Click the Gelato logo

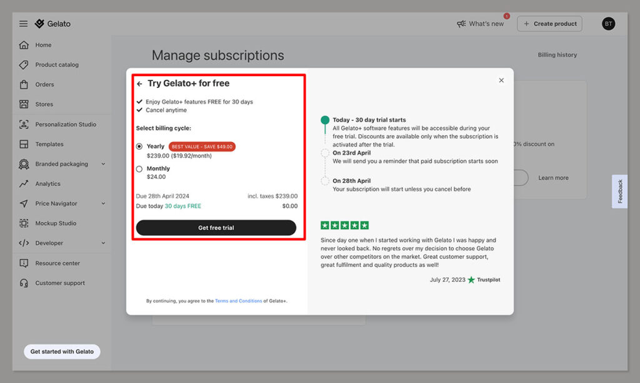tap(52, 24)
